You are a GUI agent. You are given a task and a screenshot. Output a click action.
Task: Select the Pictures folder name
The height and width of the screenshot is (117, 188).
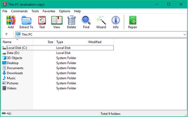click(x=13, y=83)
